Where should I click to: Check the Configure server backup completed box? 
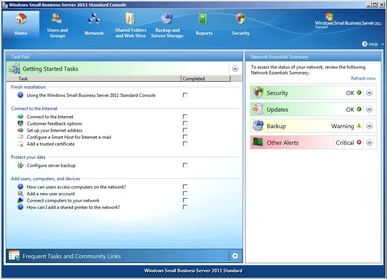tap(185, 165)
